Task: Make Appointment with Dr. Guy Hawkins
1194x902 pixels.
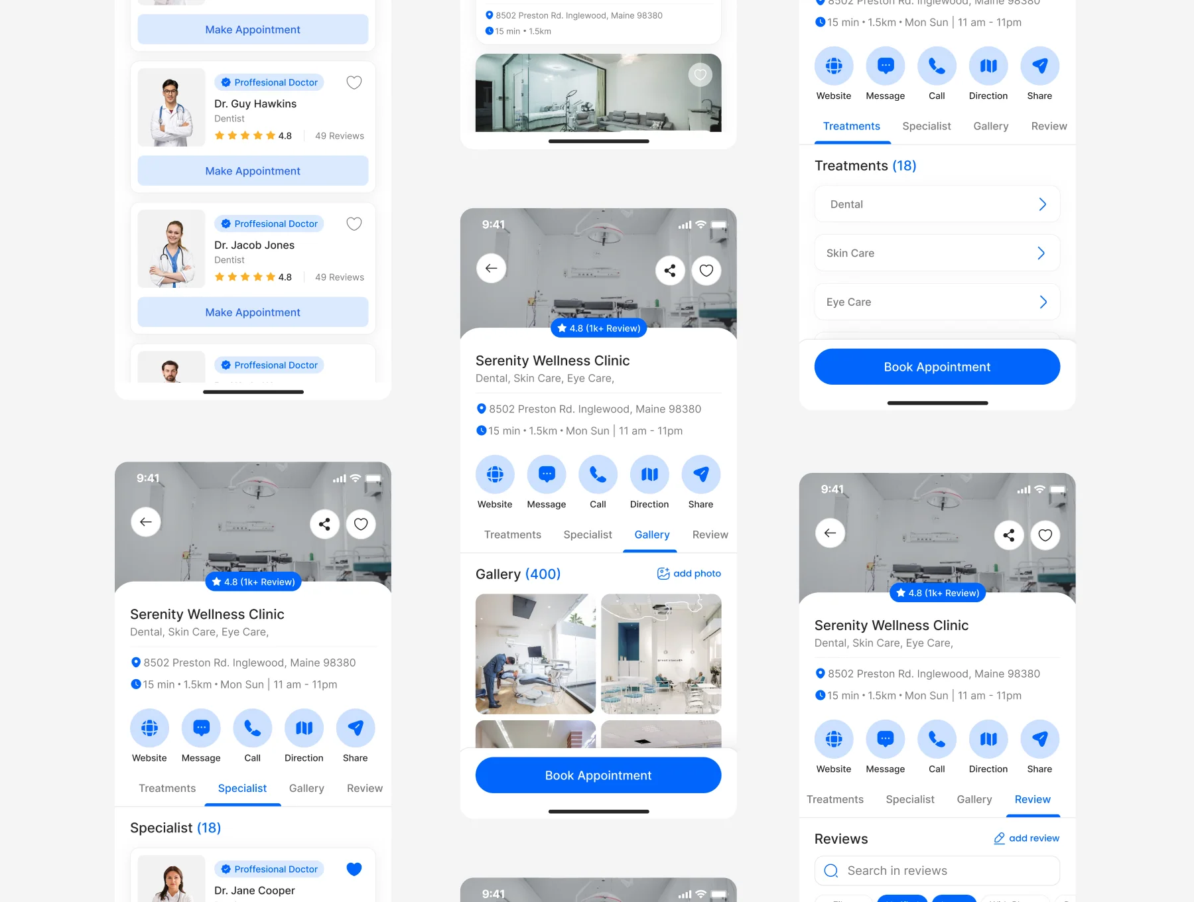Action: coord(253,170)
